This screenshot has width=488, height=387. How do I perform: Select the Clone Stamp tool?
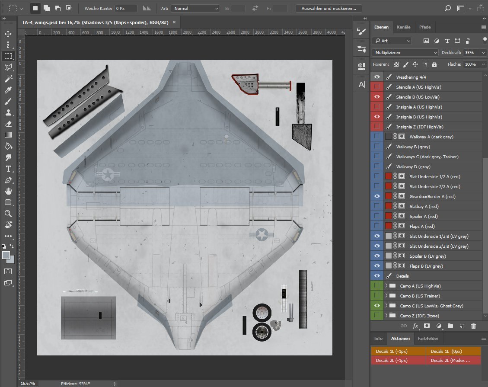tap(9, 113)
